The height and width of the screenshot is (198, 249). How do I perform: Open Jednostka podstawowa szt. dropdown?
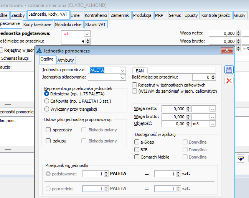coord(87,34)
